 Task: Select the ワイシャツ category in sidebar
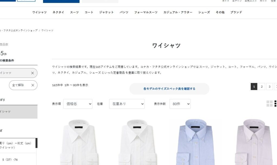pyautogui.click(x=18, y=112)
